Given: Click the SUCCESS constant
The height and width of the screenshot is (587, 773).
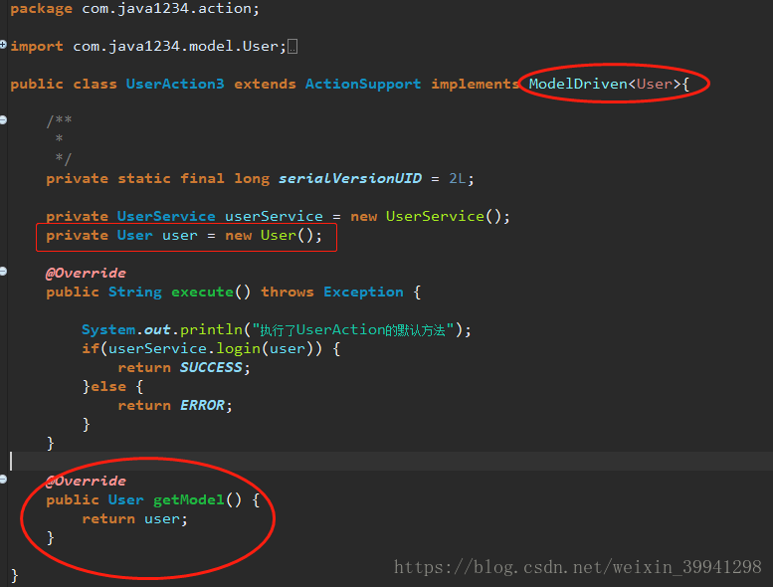Looking at the screenshot, I should [x=211, y=368].
